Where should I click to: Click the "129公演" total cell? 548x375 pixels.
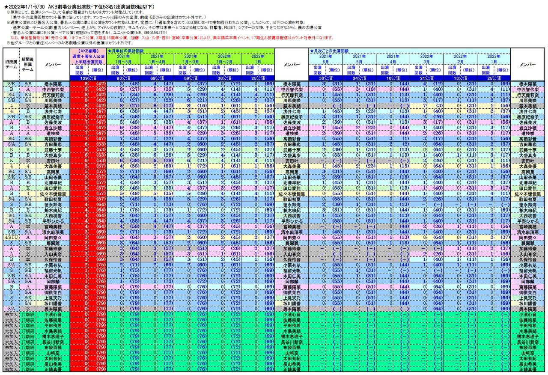click(x=88, y=78)
